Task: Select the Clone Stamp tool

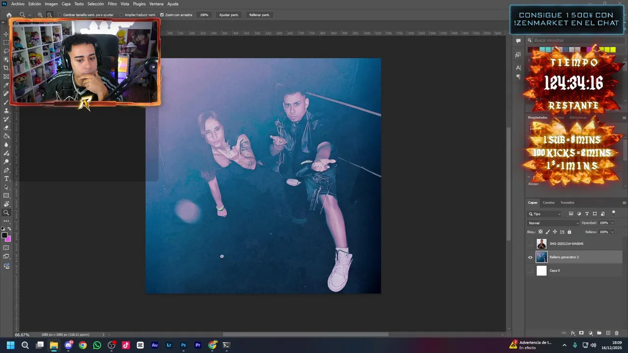Action: [x=6, y=111]
